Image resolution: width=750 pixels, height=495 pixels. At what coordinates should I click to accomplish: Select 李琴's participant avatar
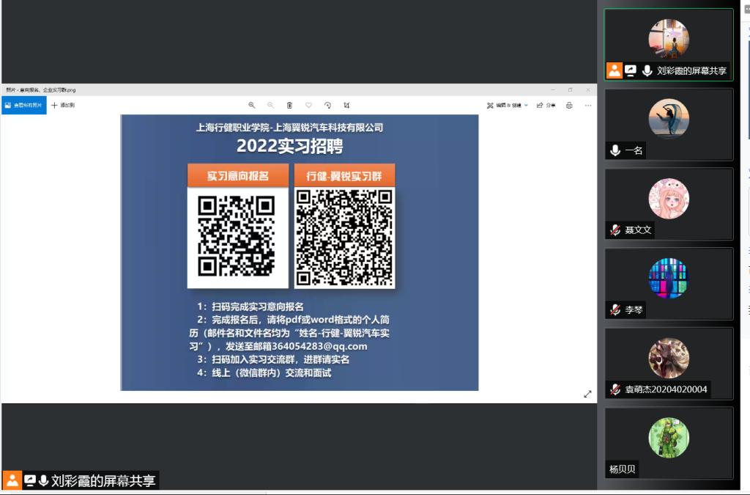[x=669, y=279]
